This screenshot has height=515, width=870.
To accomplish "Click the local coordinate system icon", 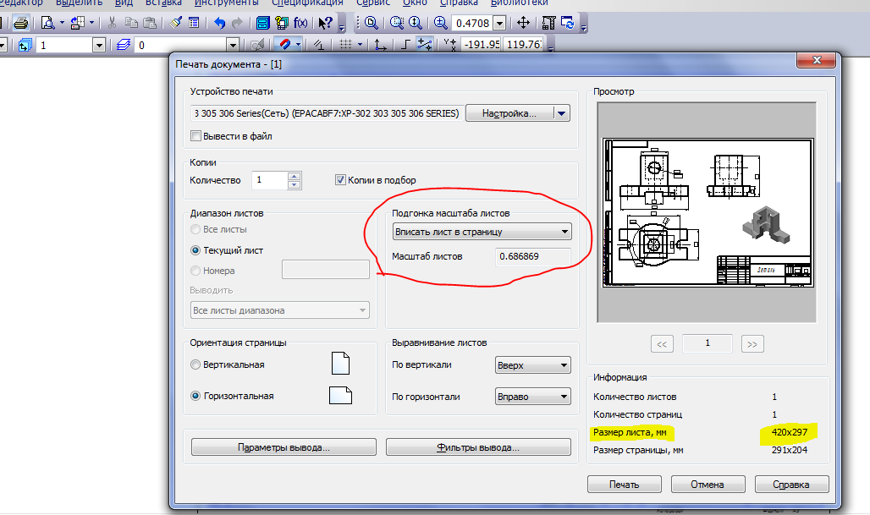I will click(x=381, y=44).
